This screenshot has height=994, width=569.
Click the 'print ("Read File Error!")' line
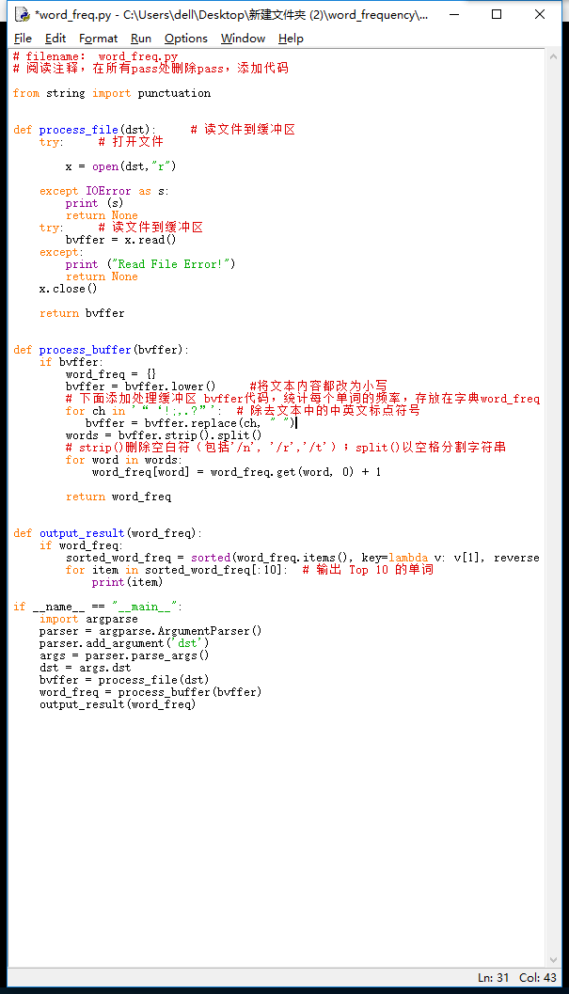coord(150,264)
